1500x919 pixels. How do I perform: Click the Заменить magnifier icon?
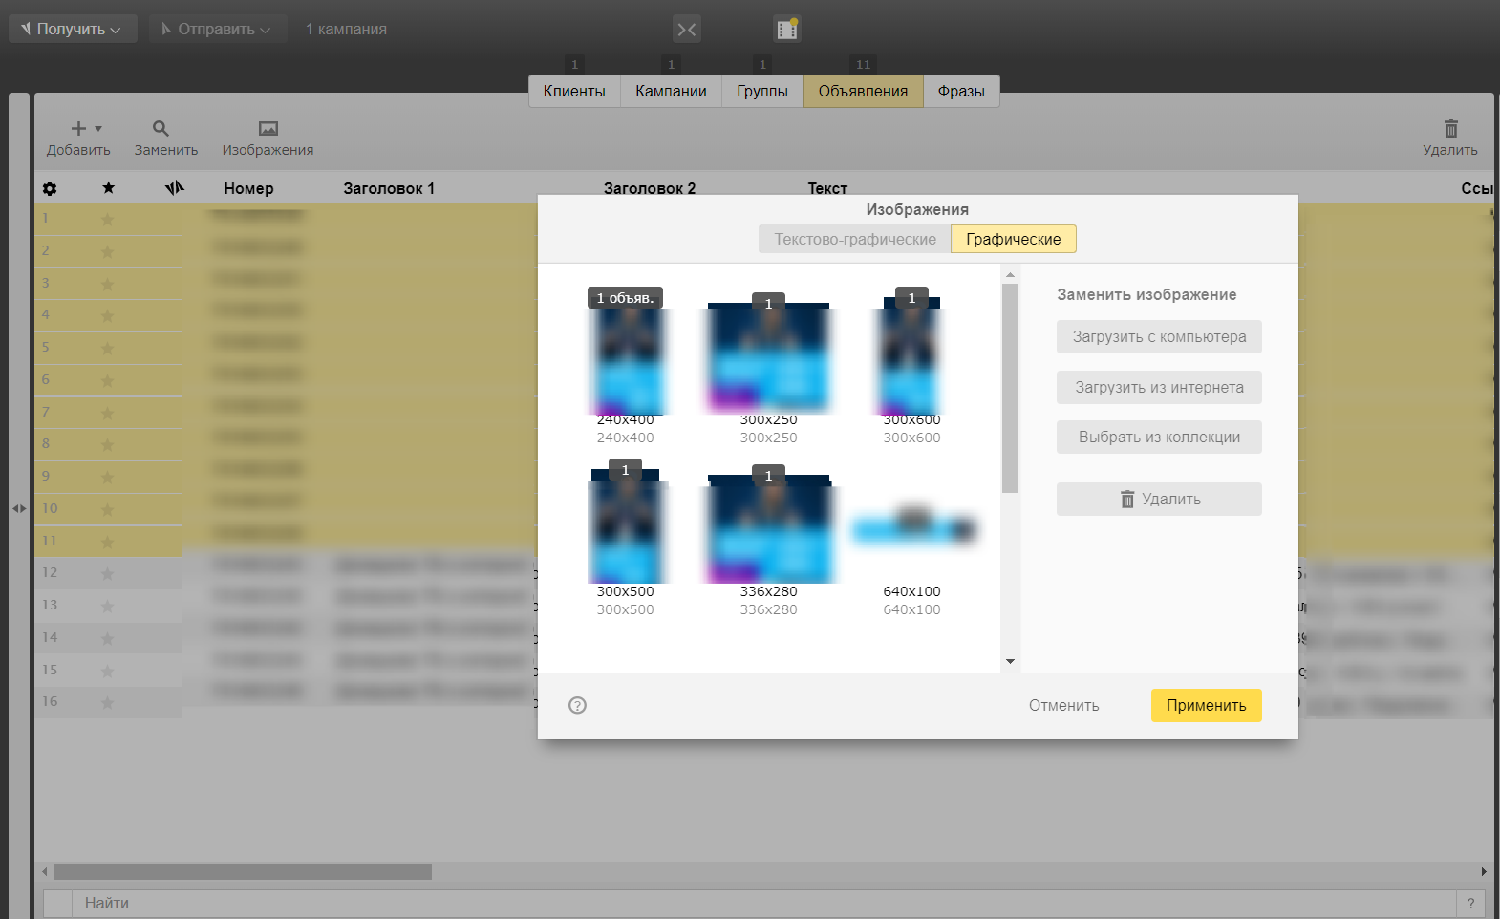[x=161, y=129]
